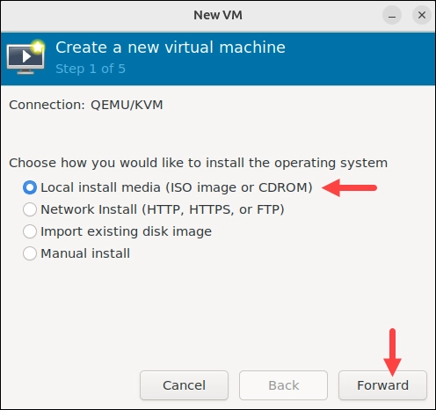Click the virtual machine monitor icon
Screen dimensions: 436x410
25,57
